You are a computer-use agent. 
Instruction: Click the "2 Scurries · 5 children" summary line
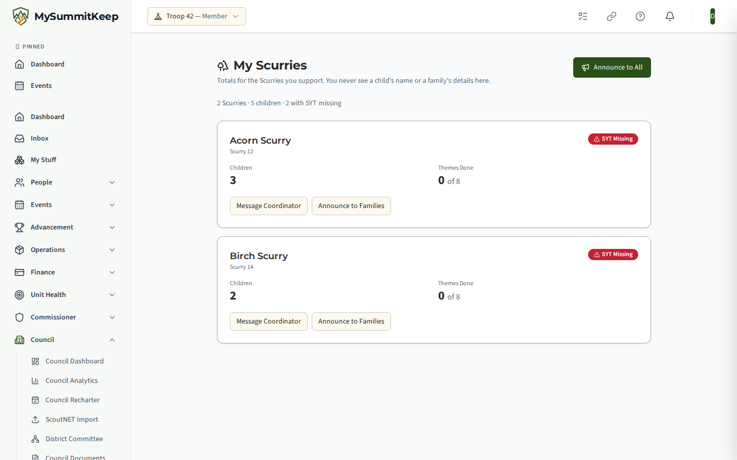pos(279,103)
